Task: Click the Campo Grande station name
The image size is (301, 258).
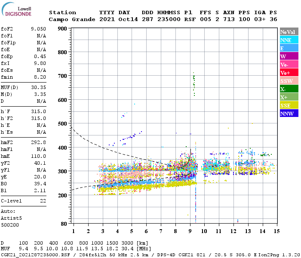Action: (x=72, y=19)
